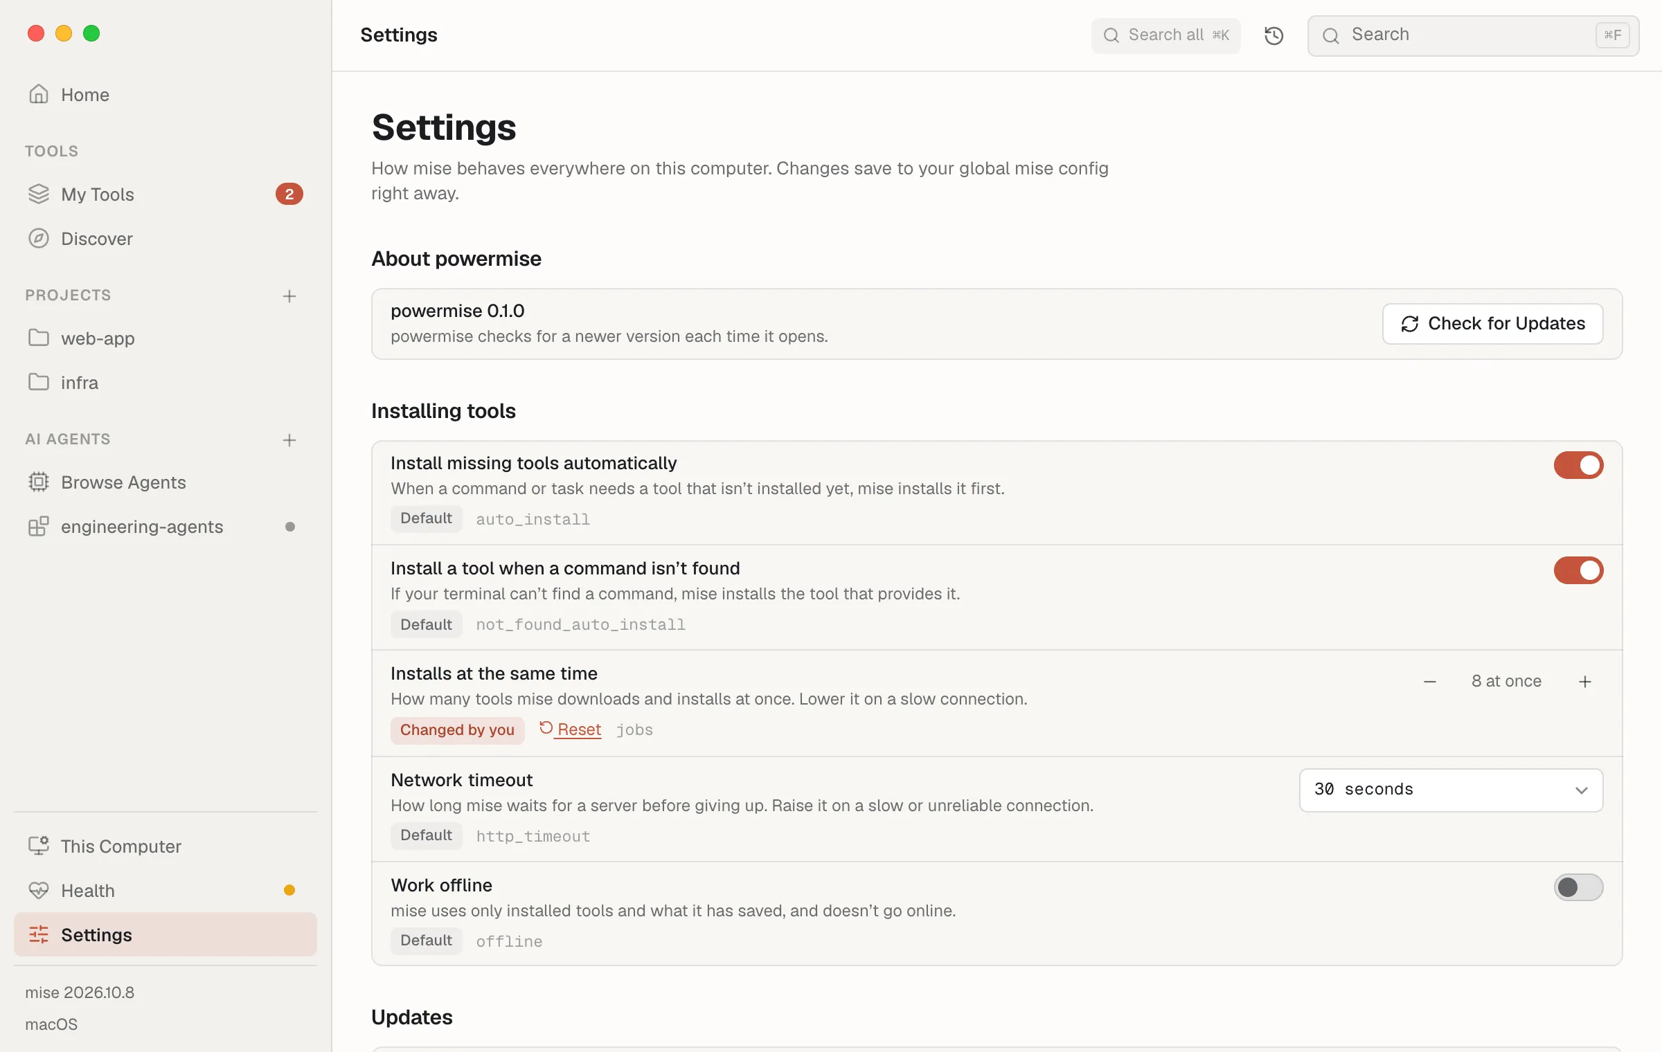
Task: Click the ⌘F shortcut badge in Search field
Action: click(x=1613, y=35)
